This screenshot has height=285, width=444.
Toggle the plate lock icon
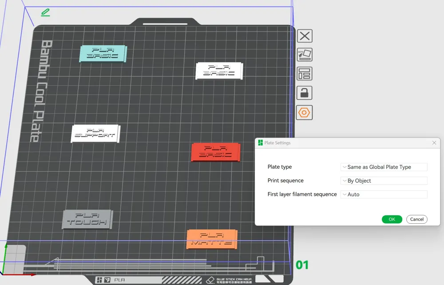305,93
